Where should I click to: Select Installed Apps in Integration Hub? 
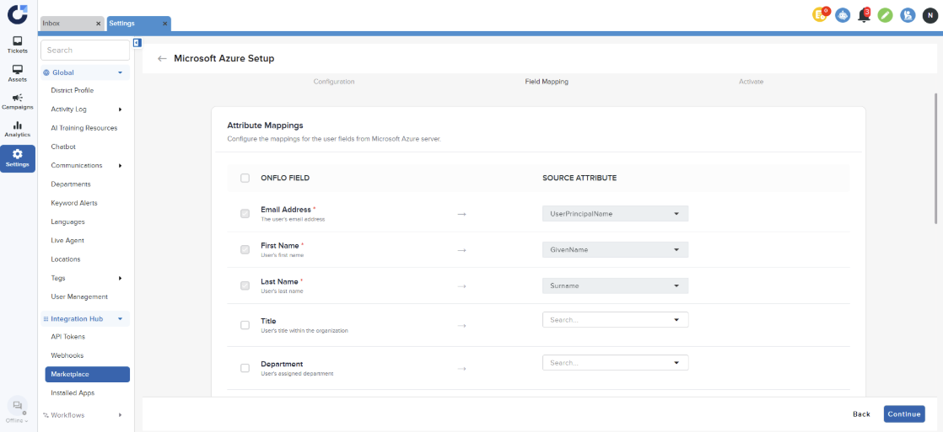point(73,392)
